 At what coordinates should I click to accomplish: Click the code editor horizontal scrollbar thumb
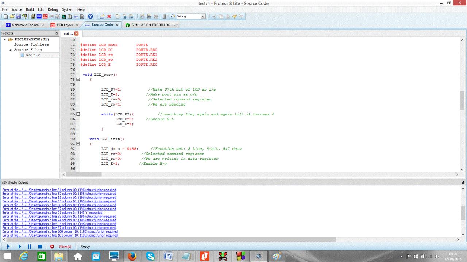[x=84, y=175]
